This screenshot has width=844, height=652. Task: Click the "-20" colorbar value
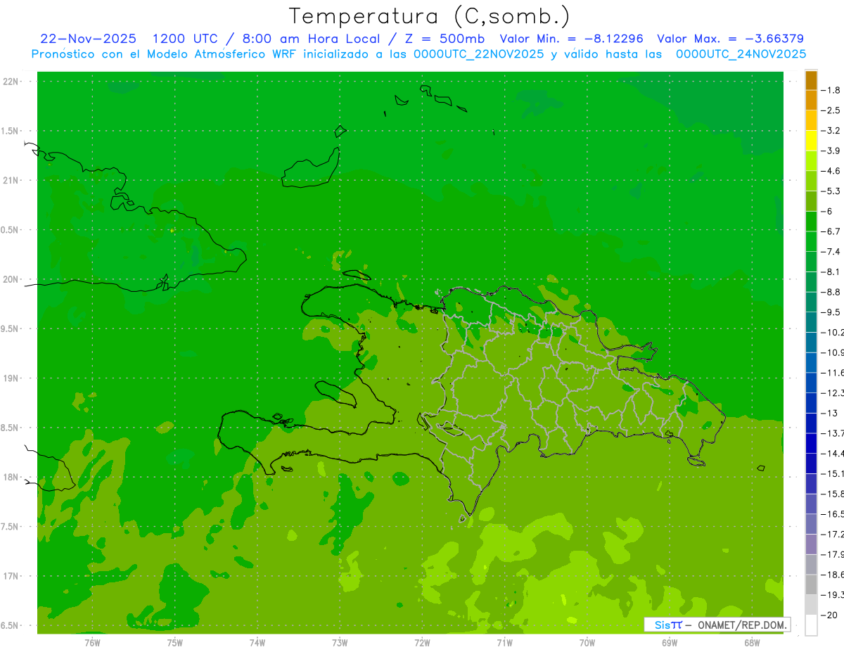point(829,615)
